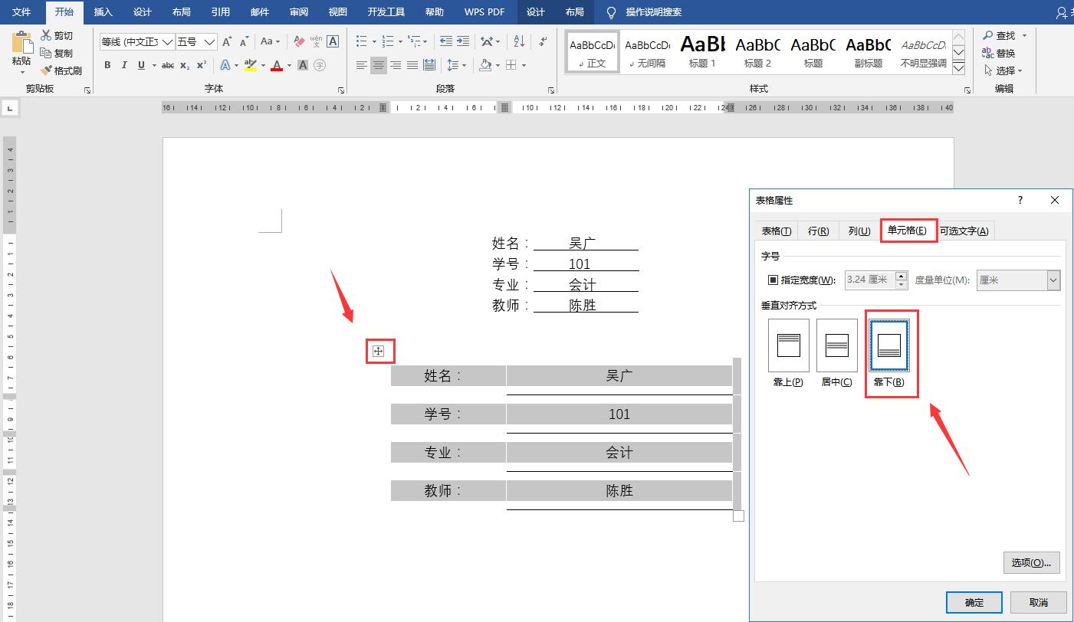Confirm changes with the 确定 button

974,602
